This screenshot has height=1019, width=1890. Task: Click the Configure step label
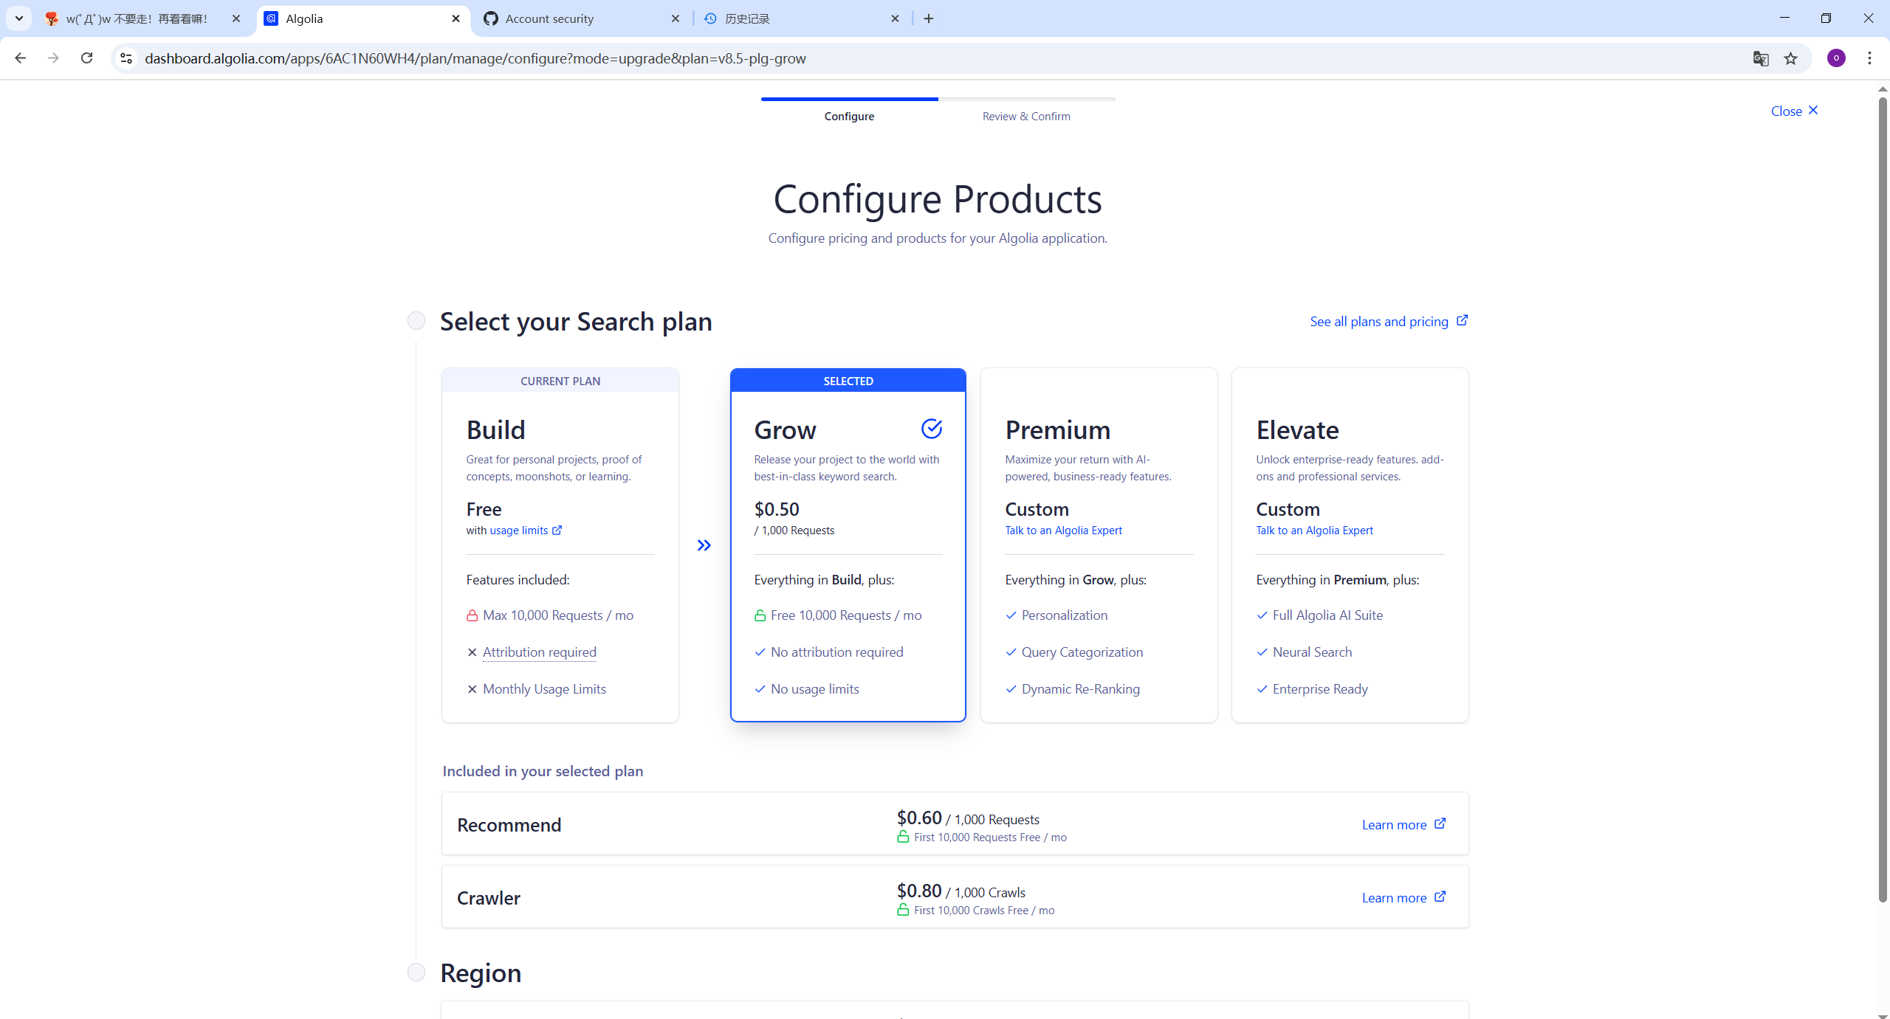849,117
